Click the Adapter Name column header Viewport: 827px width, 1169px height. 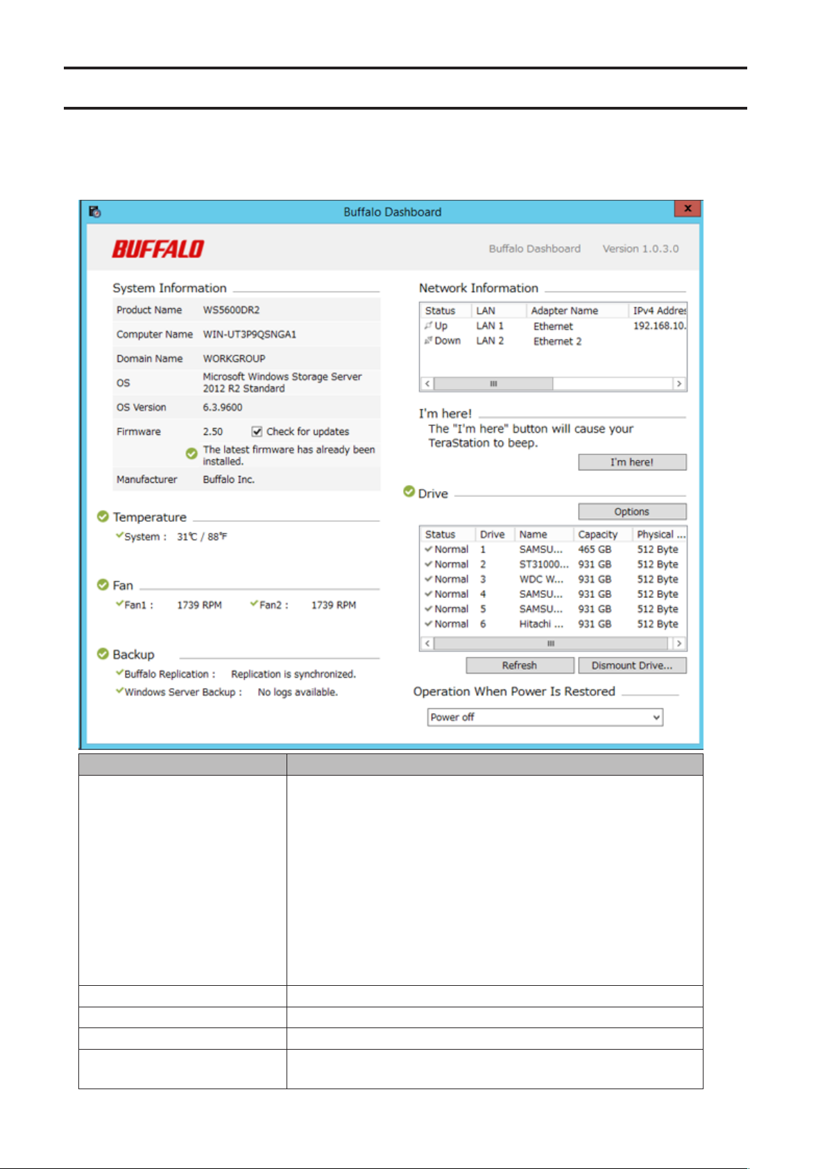click(x=577, y=311)
